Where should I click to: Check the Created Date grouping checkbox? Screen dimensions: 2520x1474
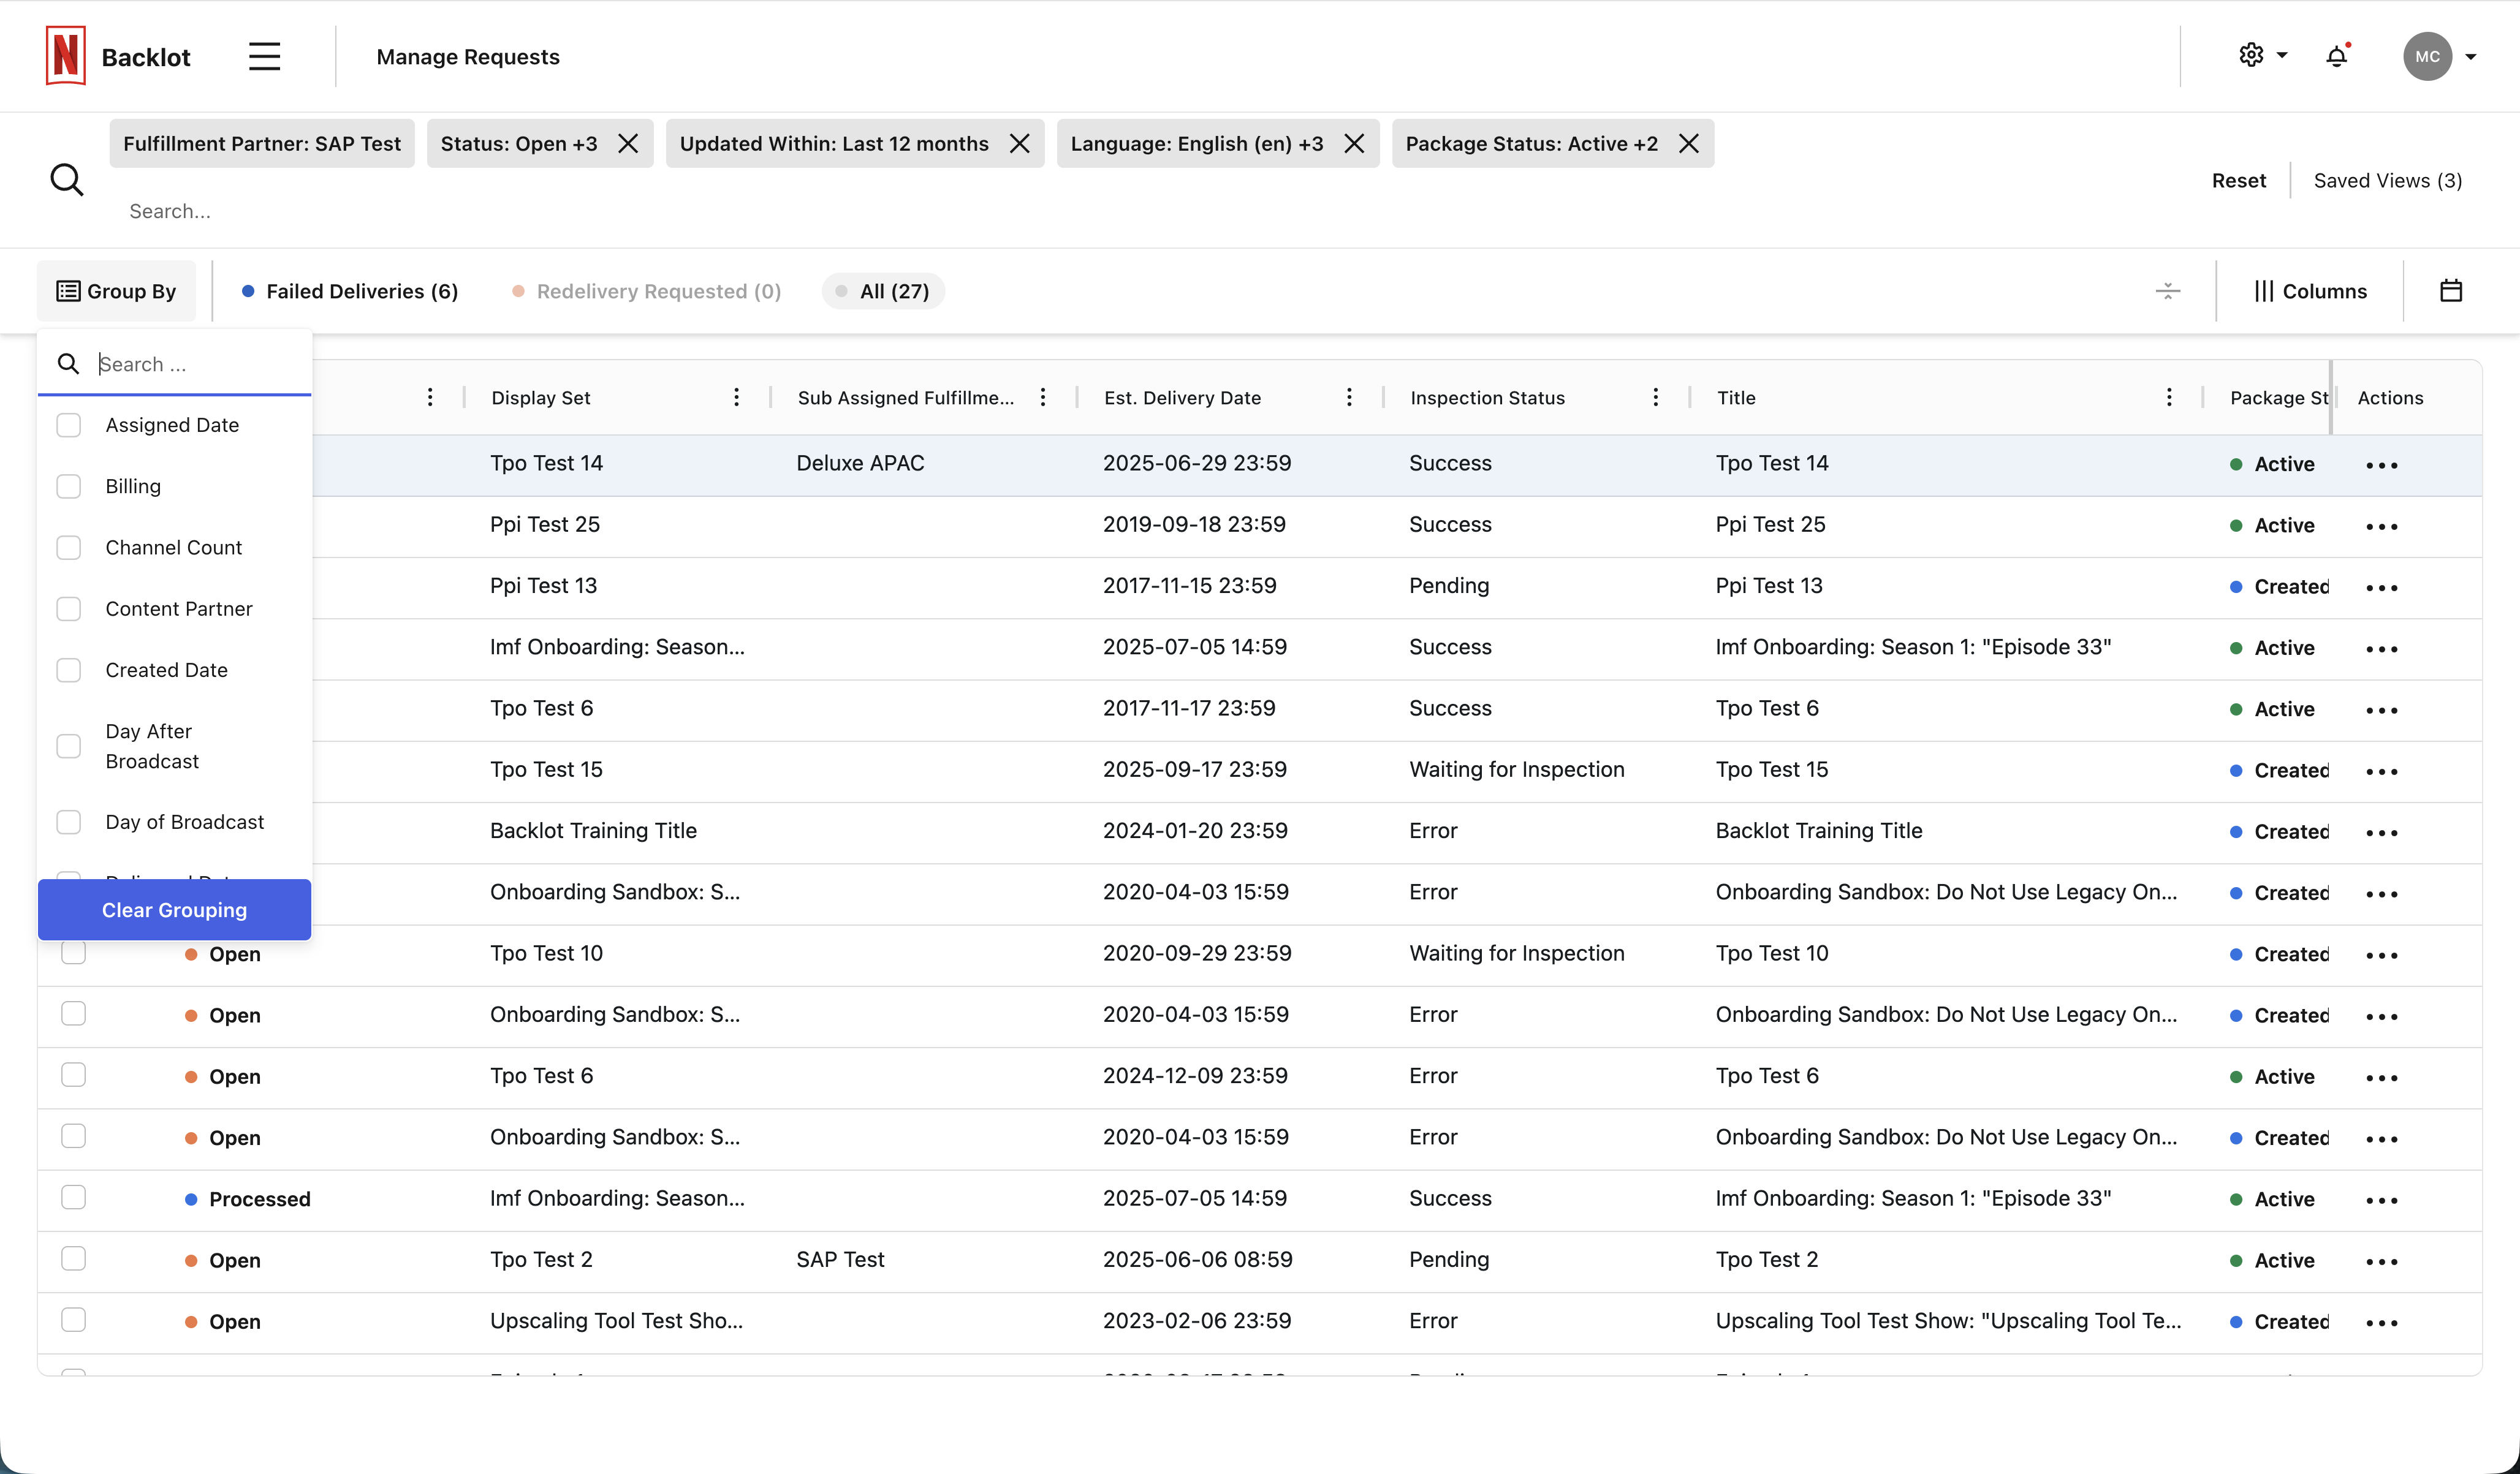click(68, 669)
